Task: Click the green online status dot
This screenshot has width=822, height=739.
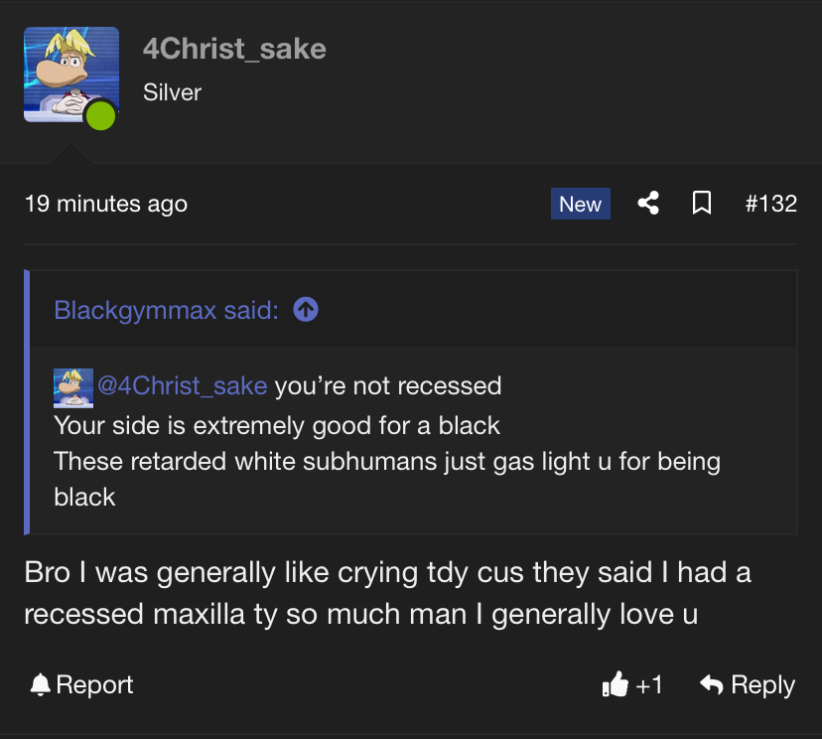Action: 100,115
